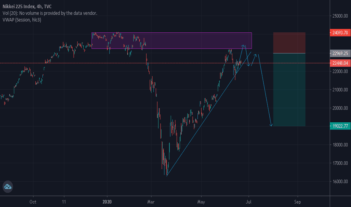This screenshot has height=207, width=351.
Task: Click the May label on time axis
Action: 201,202
